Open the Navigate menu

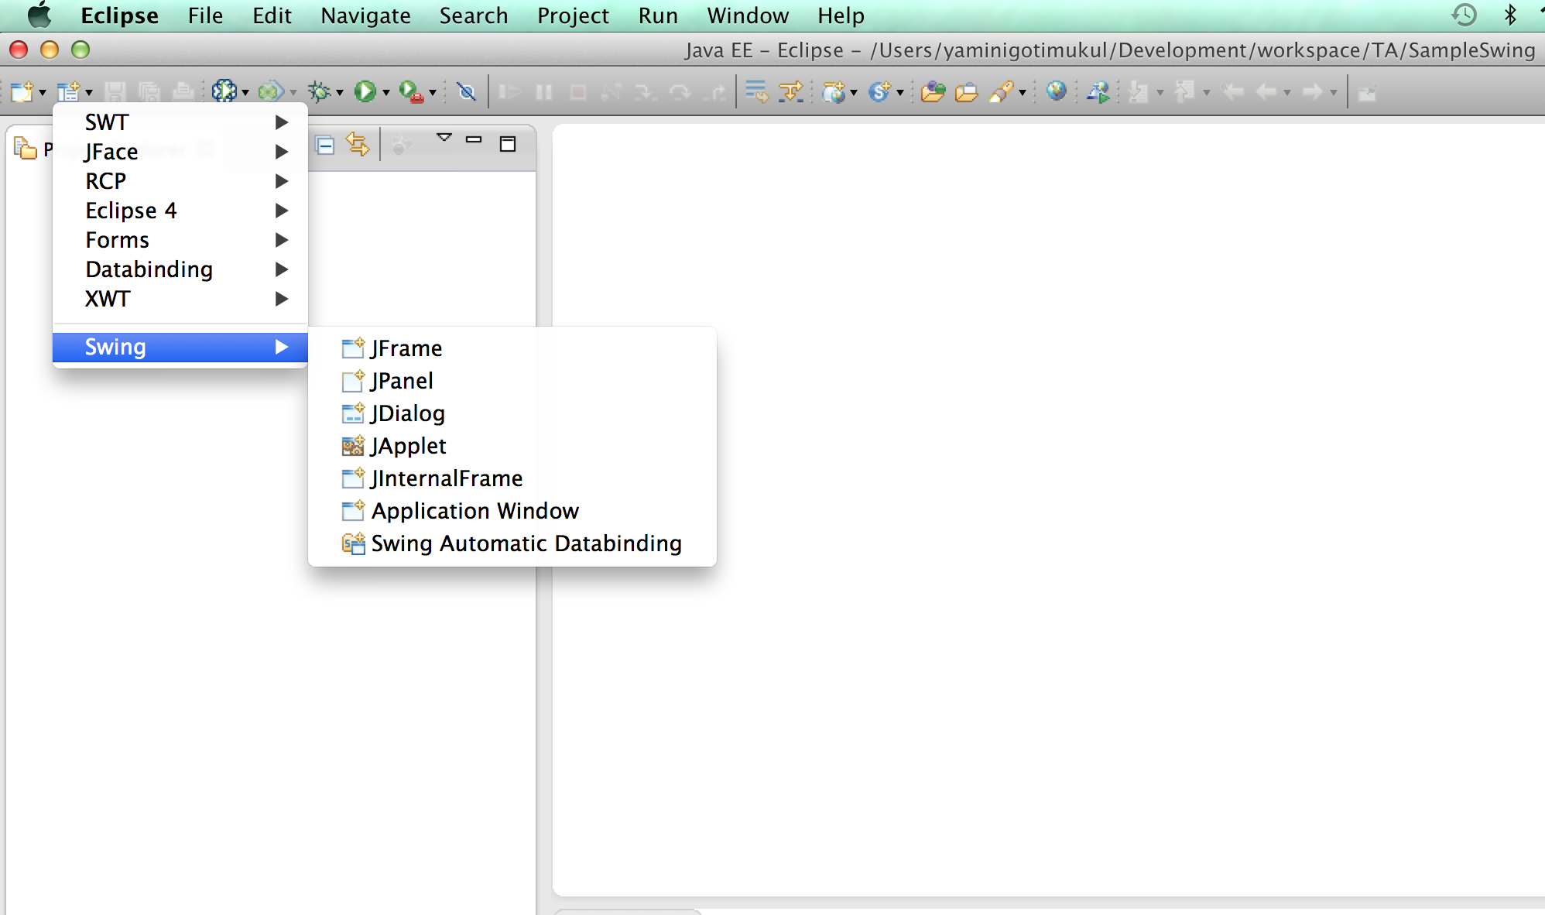[x=364, y=15]
